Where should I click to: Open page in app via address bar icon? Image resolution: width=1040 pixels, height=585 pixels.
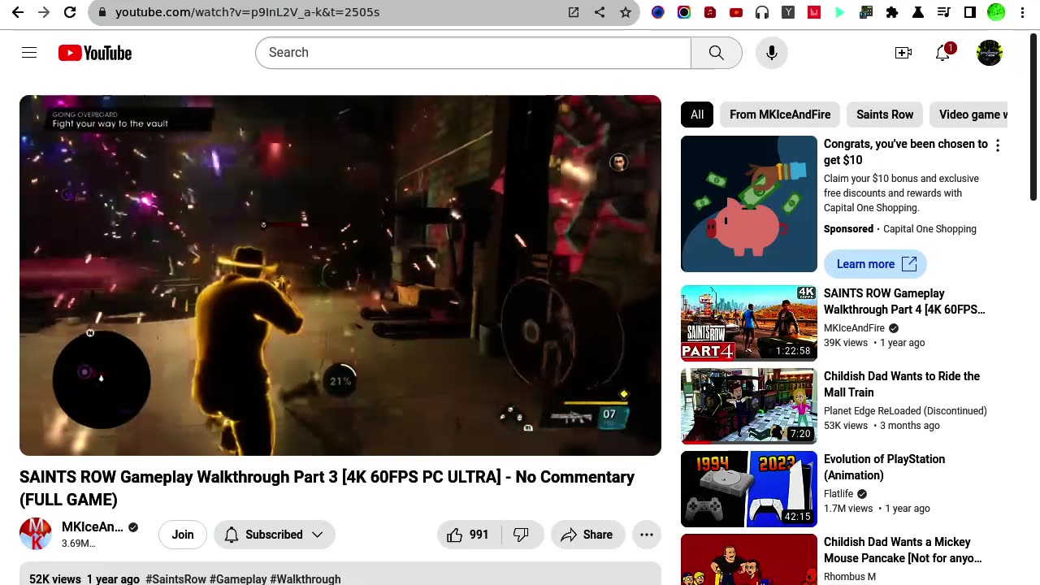click(x=574, y=12)
